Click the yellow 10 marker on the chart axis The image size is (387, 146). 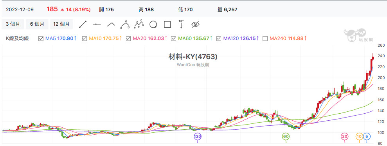[359, 136]
